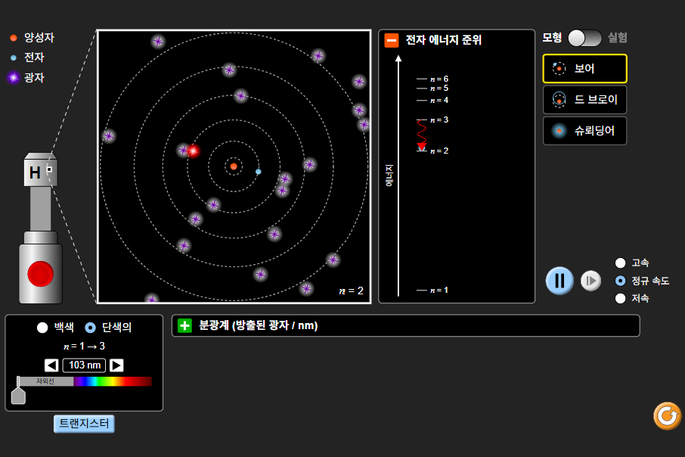
Task: Click the 에너지 axis label
Action: [389, 176]
